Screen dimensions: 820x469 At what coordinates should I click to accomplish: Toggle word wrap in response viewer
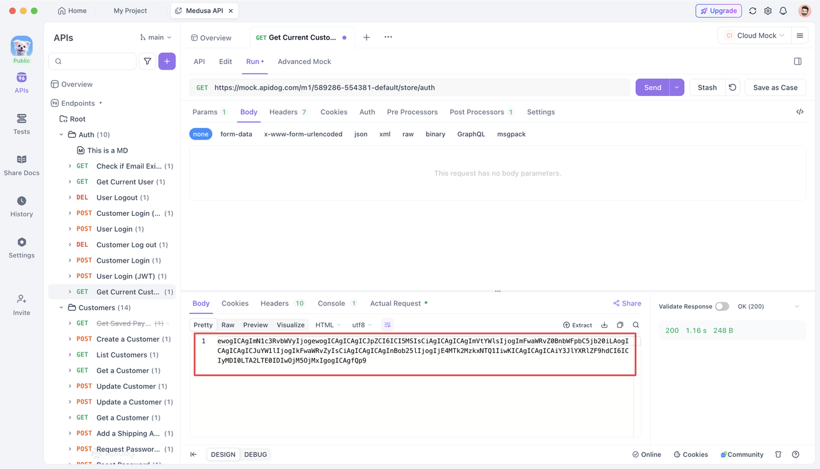388,325
